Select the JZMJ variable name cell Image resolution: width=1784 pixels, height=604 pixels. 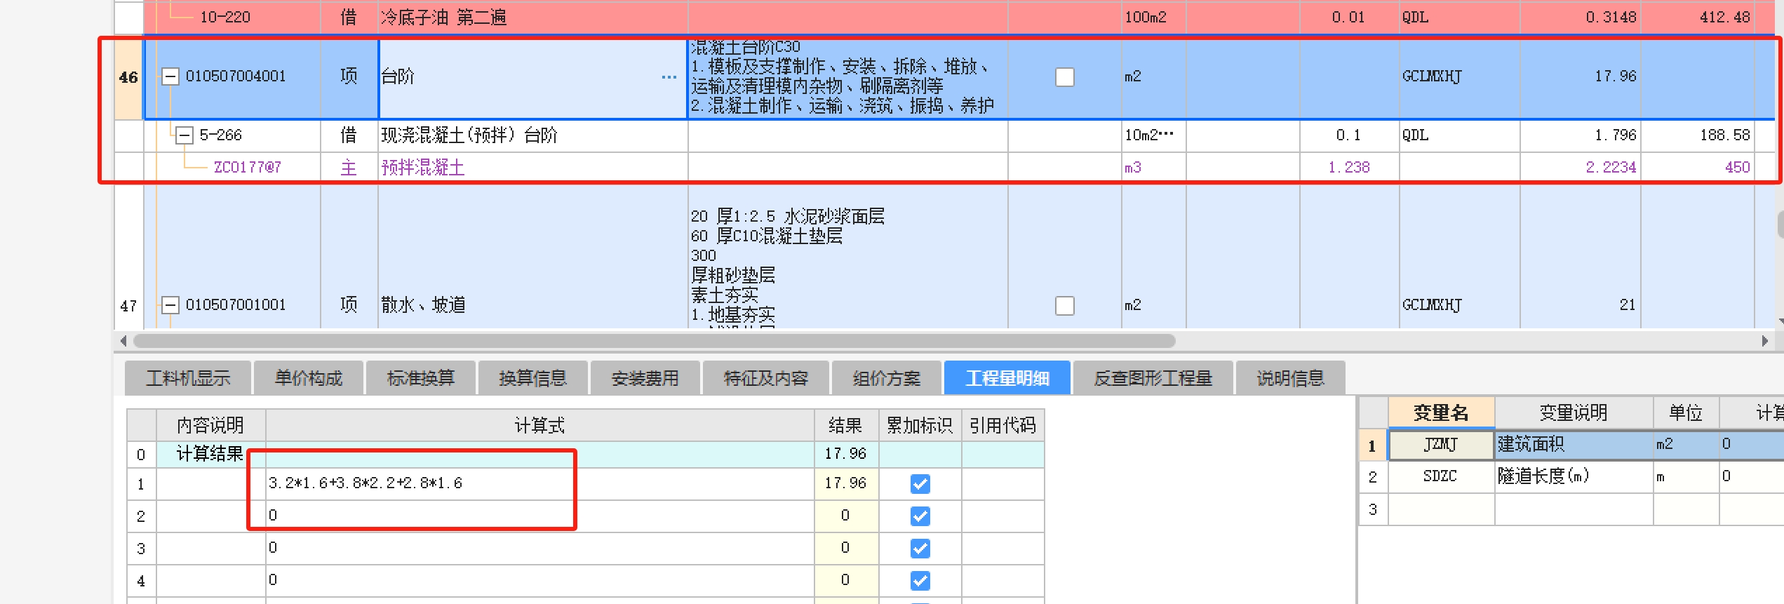(x=1441, y=444)
